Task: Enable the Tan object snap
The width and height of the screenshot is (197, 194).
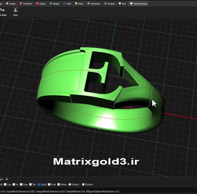Action: click(31, 184)
